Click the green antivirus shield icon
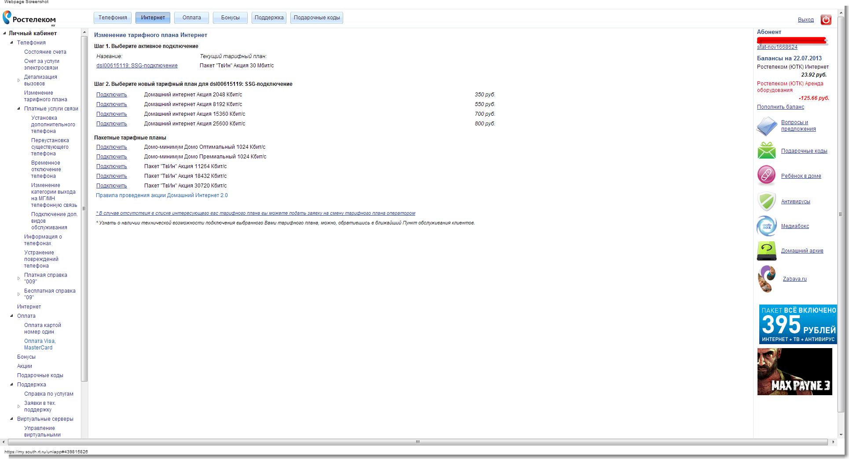 coord(766,202)
